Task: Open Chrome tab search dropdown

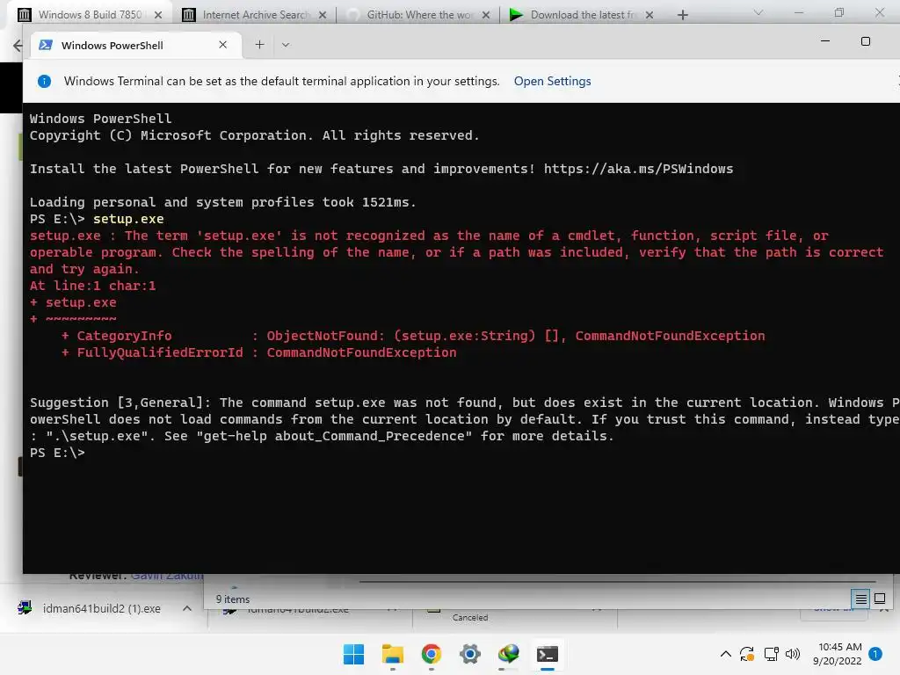Action: pyautogui.click(x=758, y=12)
